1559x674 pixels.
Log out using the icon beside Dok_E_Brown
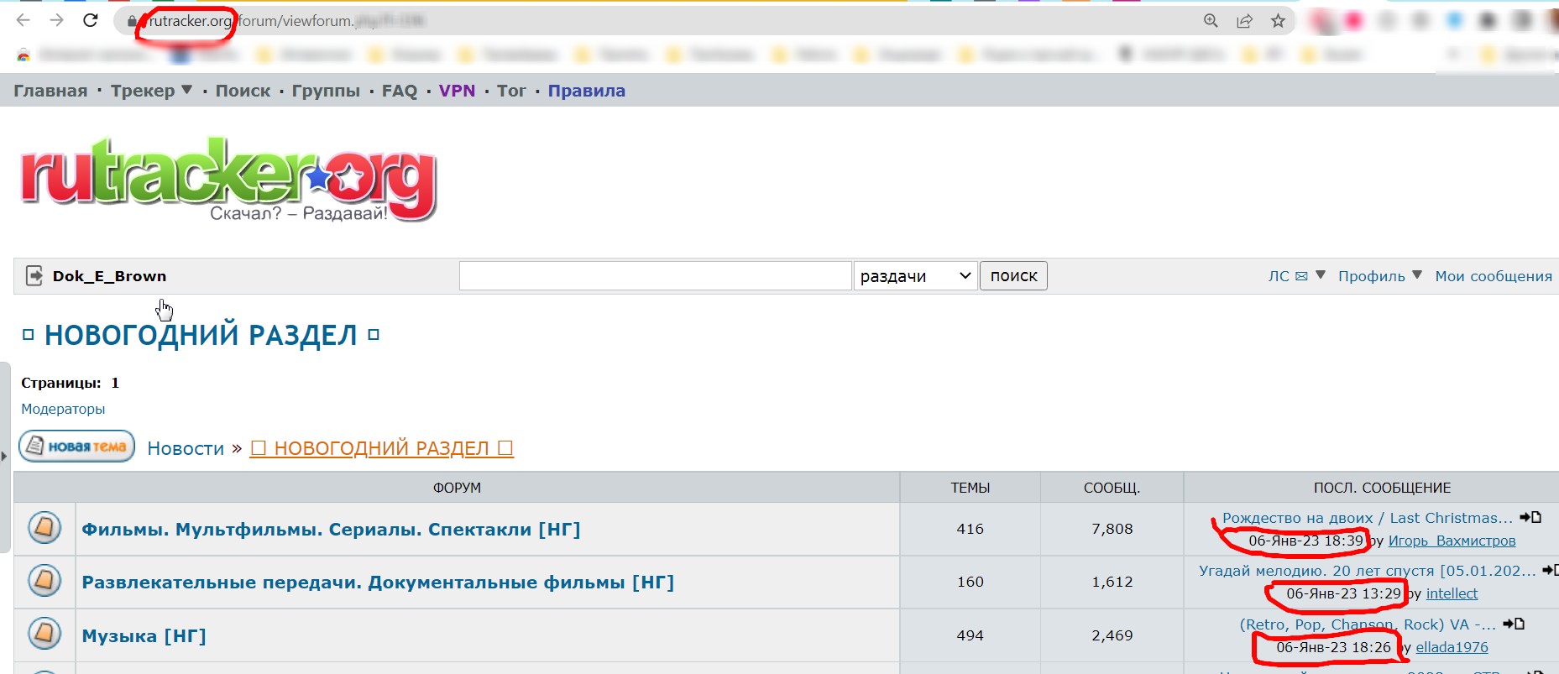pyautogui.click(x=34, y=275)
